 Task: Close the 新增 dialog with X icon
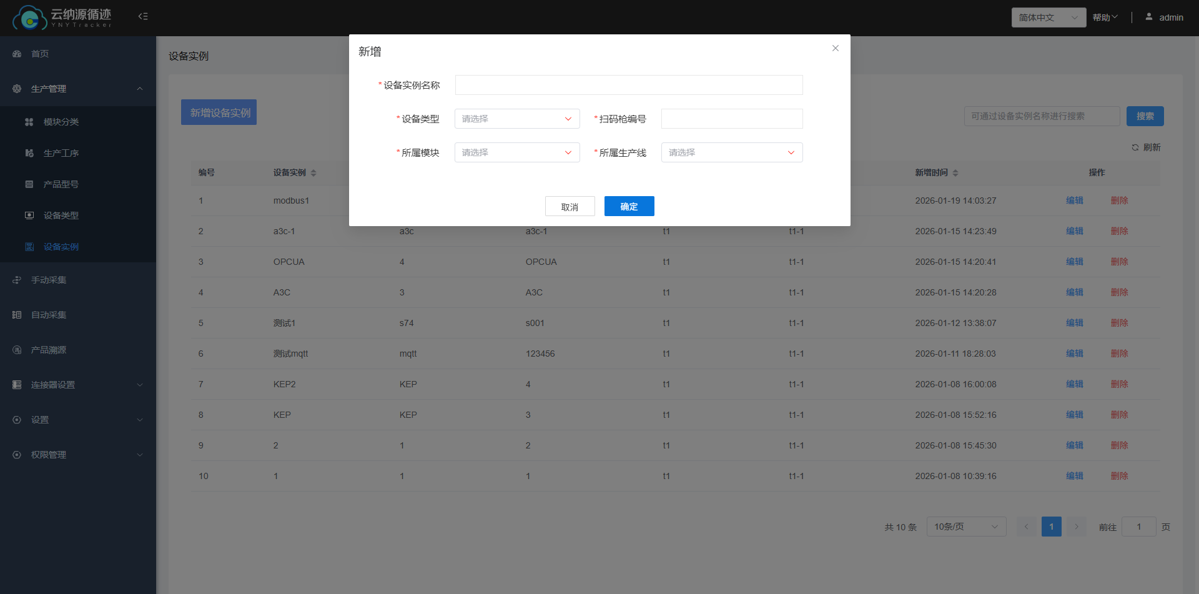(x=835, y=48)
